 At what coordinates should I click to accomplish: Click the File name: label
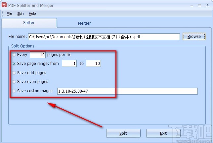point(18,37)
